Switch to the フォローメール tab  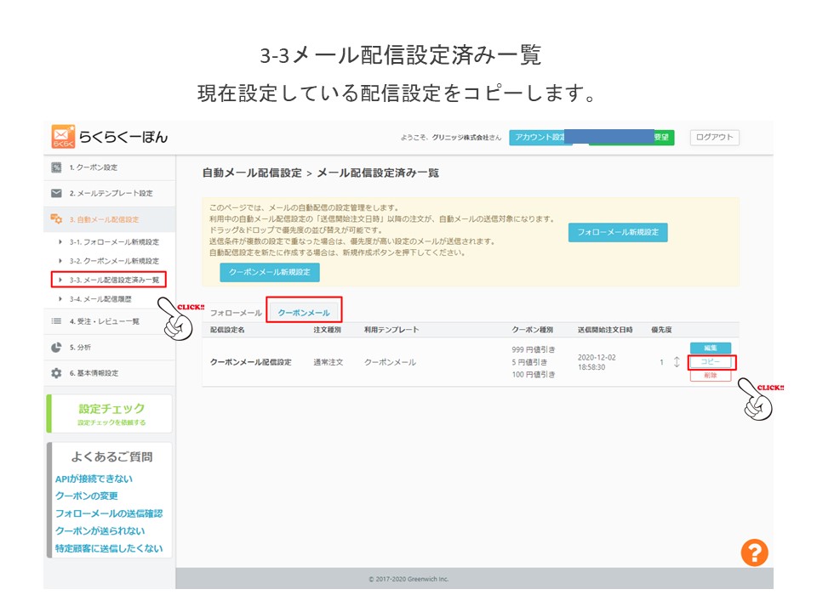point(236,313)
